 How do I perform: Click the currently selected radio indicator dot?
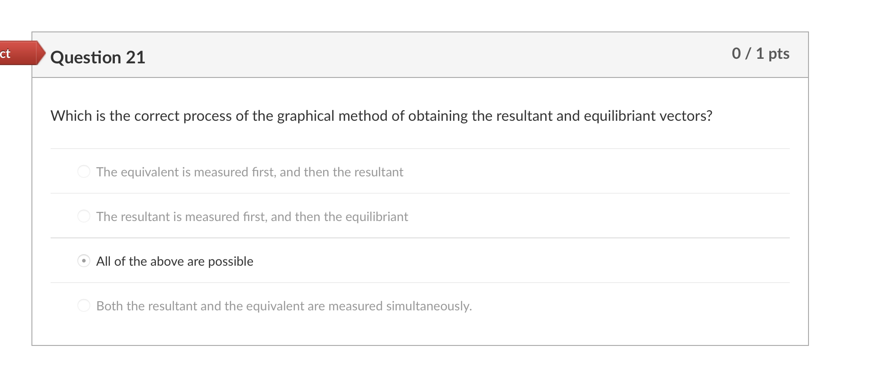pos(84,261)
